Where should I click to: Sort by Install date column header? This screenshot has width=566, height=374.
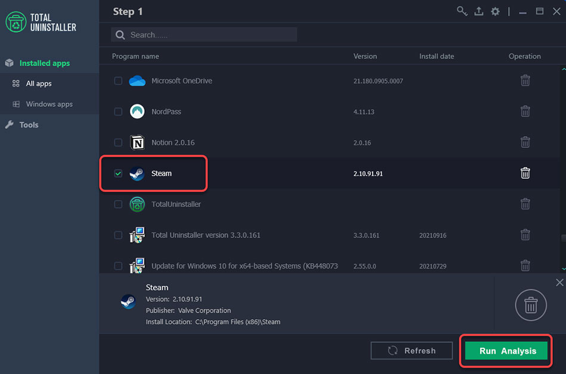[436, 57]
